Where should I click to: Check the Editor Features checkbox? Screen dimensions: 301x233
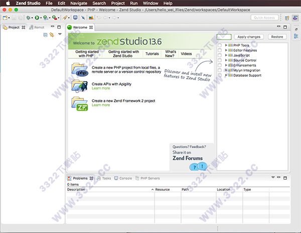click(x=220, y=50)
